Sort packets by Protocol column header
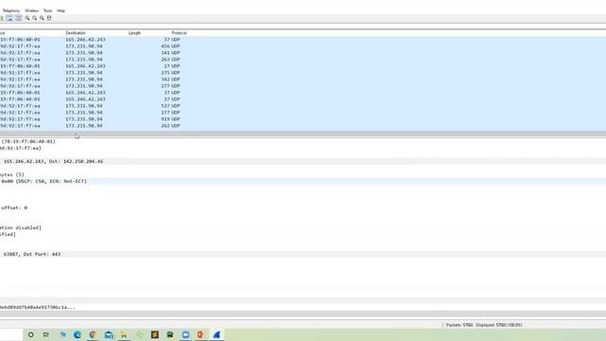 click(x=179, y=33)
